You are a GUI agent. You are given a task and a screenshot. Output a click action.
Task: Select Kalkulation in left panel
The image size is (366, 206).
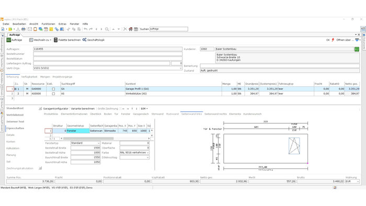13,148
